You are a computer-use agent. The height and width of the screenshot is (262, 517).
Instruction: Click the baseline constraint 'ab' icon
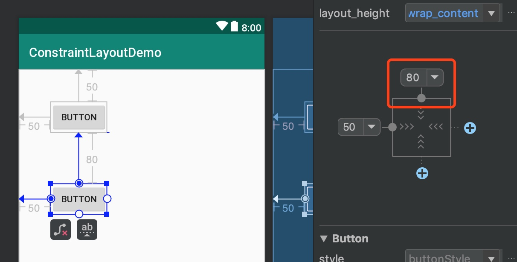pos(87,230)
